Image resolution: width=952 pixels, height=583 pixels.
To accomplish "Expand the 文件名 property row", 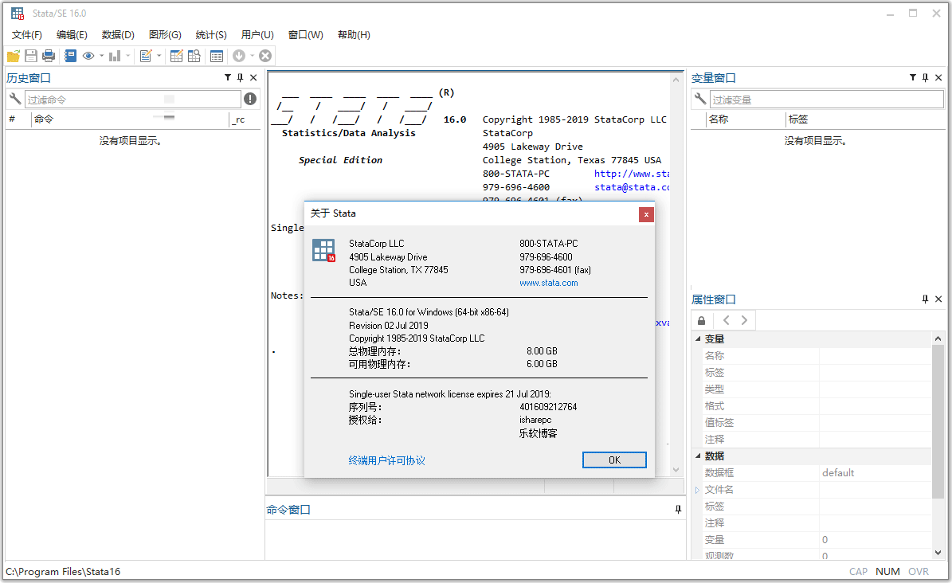I will click(x=697, y=490).
